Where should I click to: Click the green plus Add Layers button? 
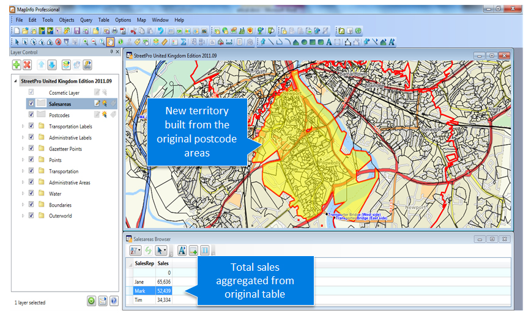tap(17, 65)
